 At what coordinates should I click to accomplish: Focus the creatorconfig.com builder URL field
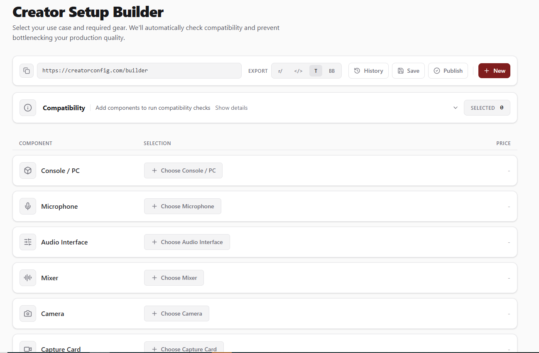(x=139, y=71)
